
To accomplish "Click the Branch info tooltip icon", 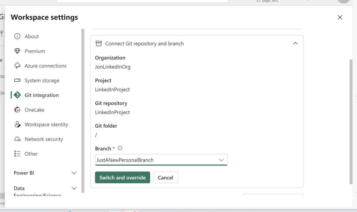I will tap(120, 148).
